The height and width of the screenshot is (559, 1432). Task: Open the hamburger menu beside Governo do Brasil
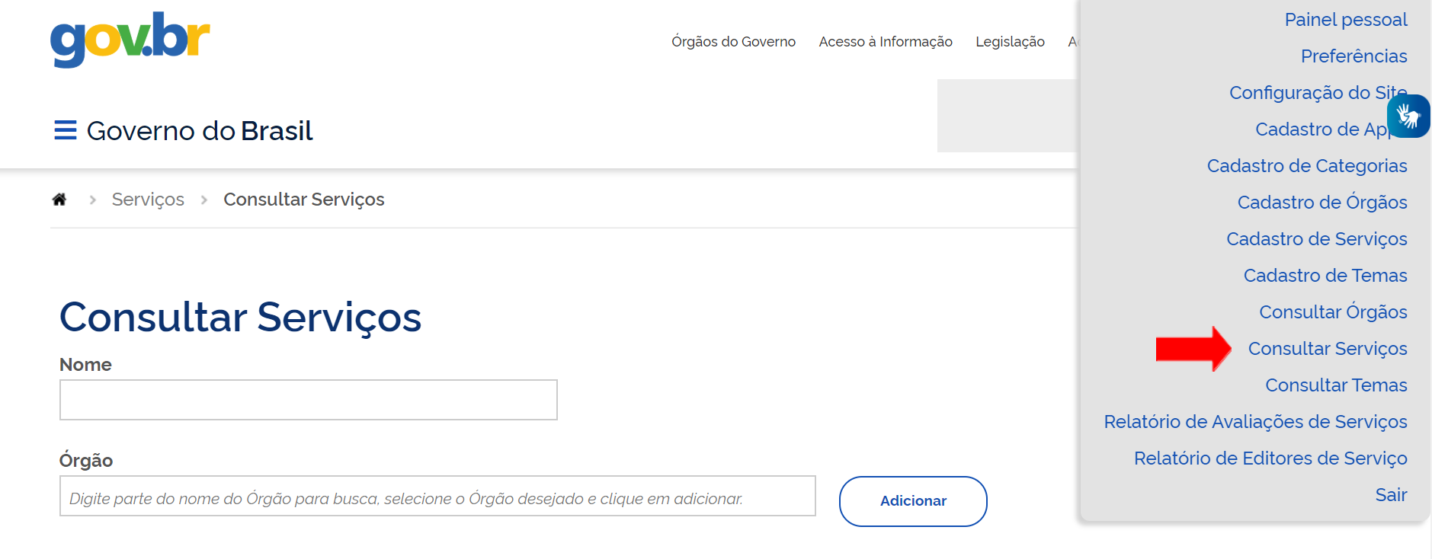[x=66, y=130]
